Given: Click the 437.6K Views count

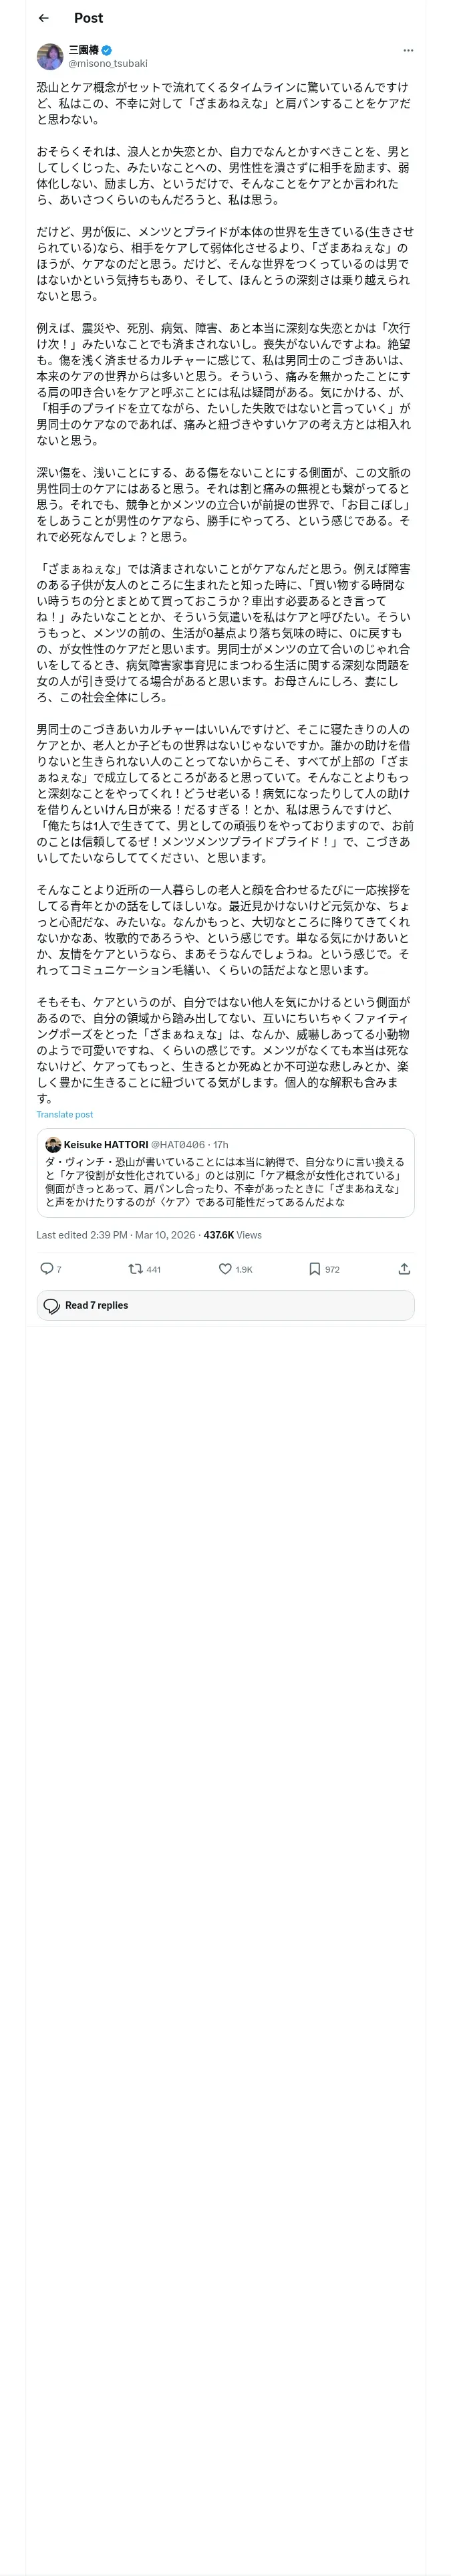Looking at the screenshot, I should 232,1235.
